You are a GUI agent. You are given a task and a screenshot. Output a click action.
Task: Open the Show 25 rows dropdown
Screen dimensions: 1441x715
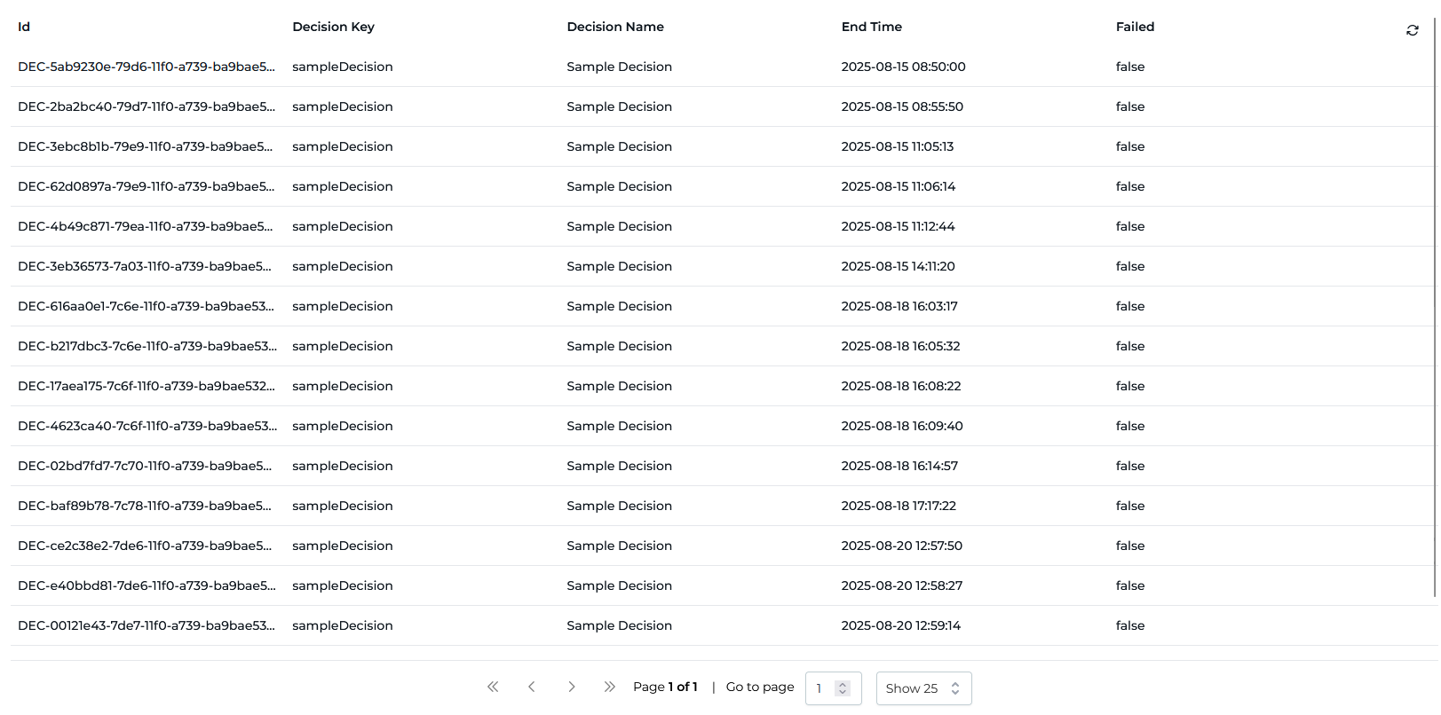(923, 688)
